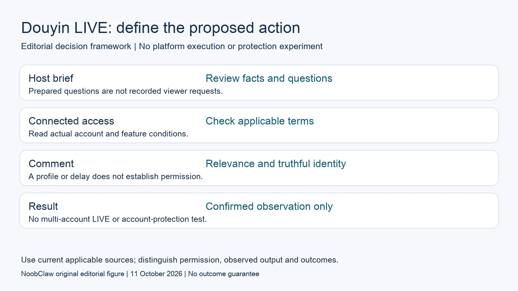The image size is (518, 291).
Task: Select the 'Host brief' heading
Action: (x=51, y=78)
